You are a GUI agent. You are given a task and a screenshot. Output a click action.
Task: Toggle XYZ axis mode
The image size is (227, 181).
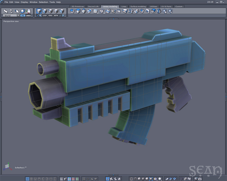pyautogui.click(x=23, y=16)
